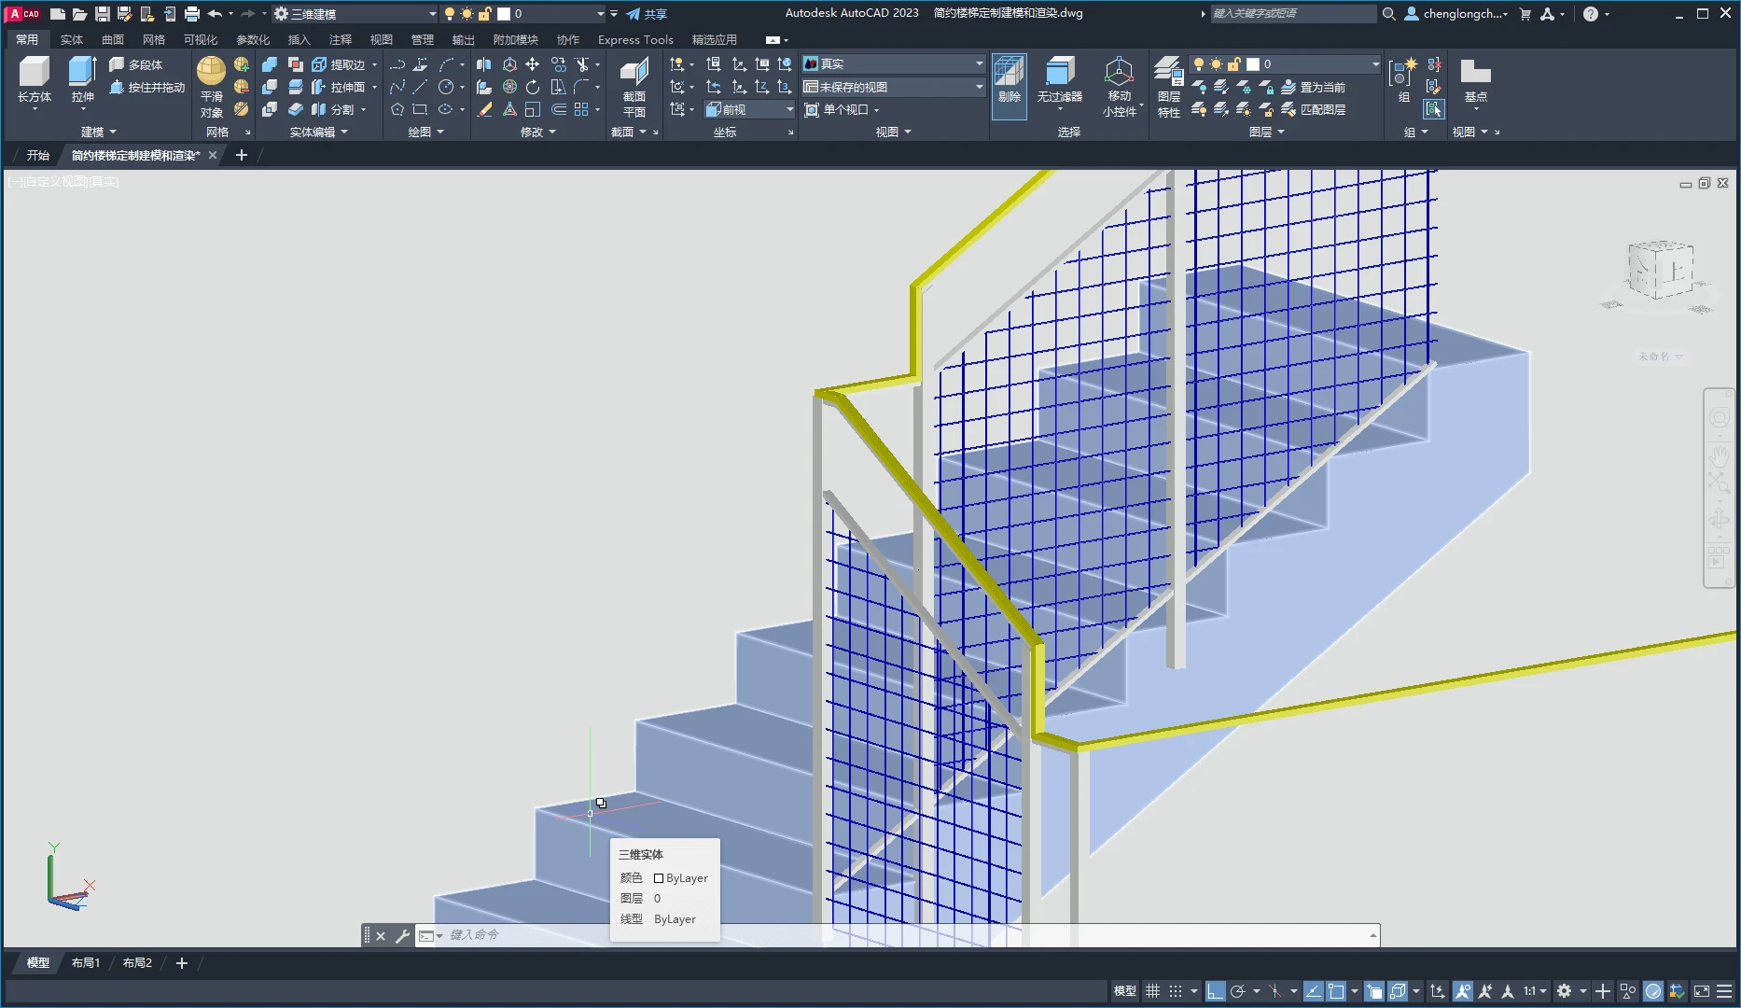The image size is (1741, 1008).
Task: Click the 平滑对象 smooth object icon
Action: 211,73
